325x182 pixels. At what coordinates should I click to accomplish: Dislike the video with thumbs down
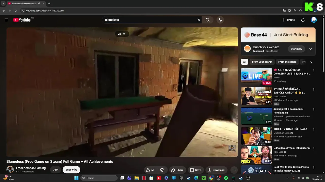click(162, 170)
